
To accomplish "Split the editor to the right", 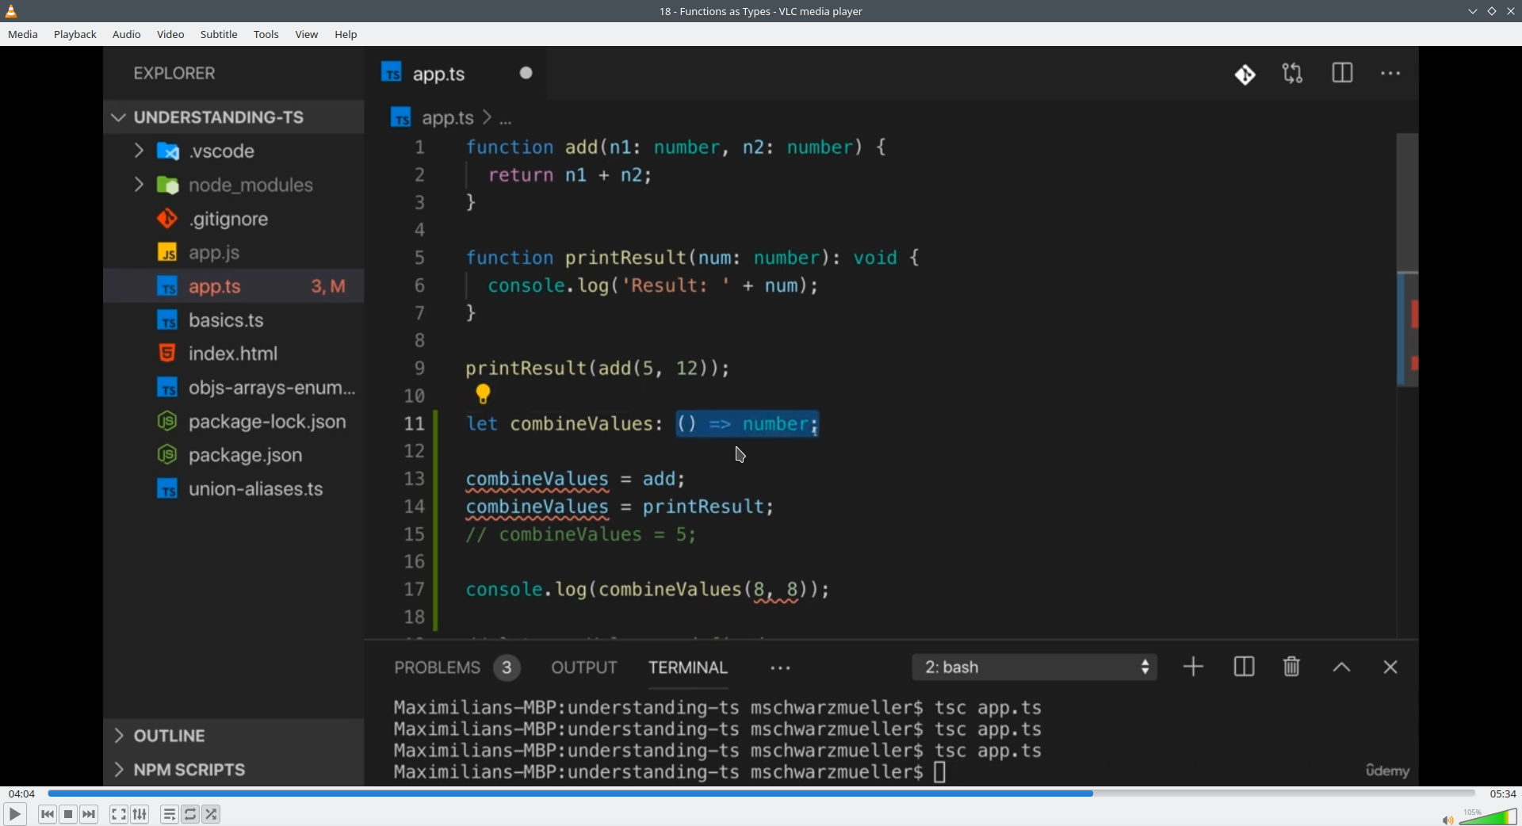I will coord(1342,74).
